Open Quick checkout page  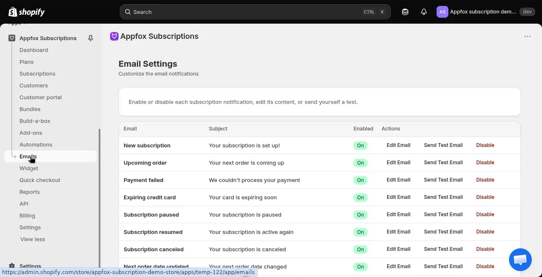point(40,180)
